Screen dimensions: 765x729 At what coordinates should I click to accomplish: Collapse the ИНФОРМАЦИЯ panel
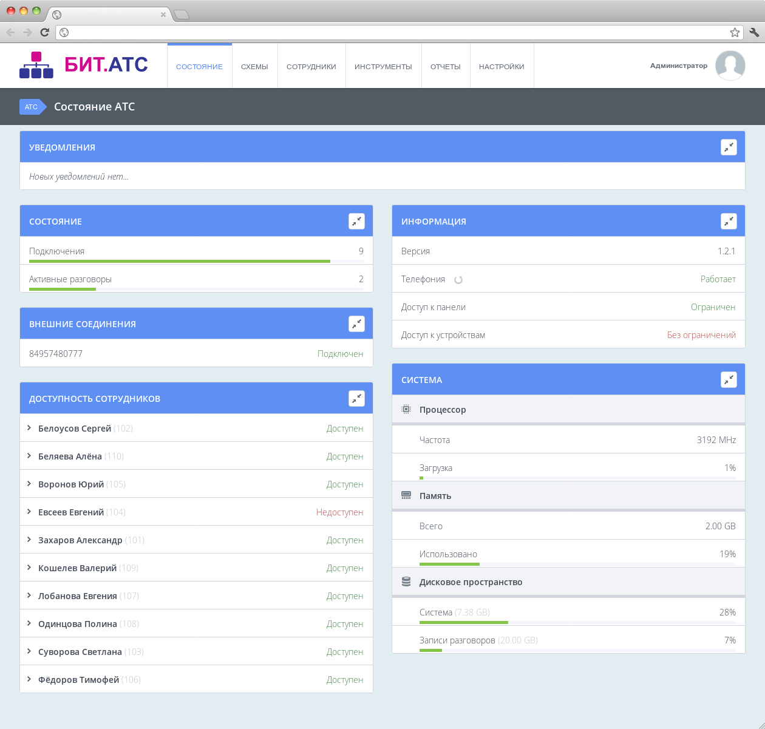729,221
